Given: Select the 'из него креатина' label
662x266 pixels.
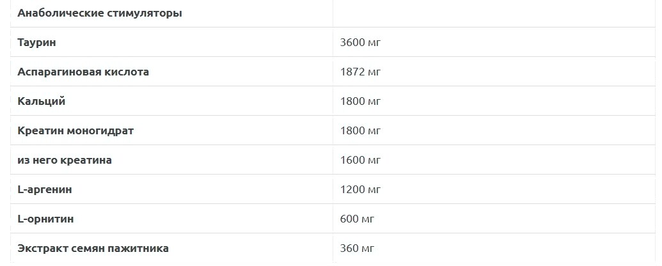Looking at the screenshot, I should pyautogui.click(x=65, y=160).
